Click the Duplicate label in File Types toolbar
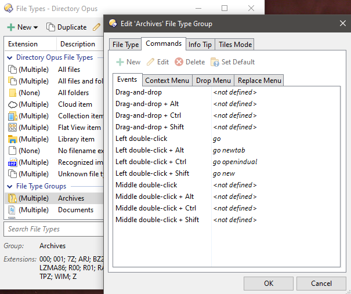The image size is (351, 294). point(72,27)
